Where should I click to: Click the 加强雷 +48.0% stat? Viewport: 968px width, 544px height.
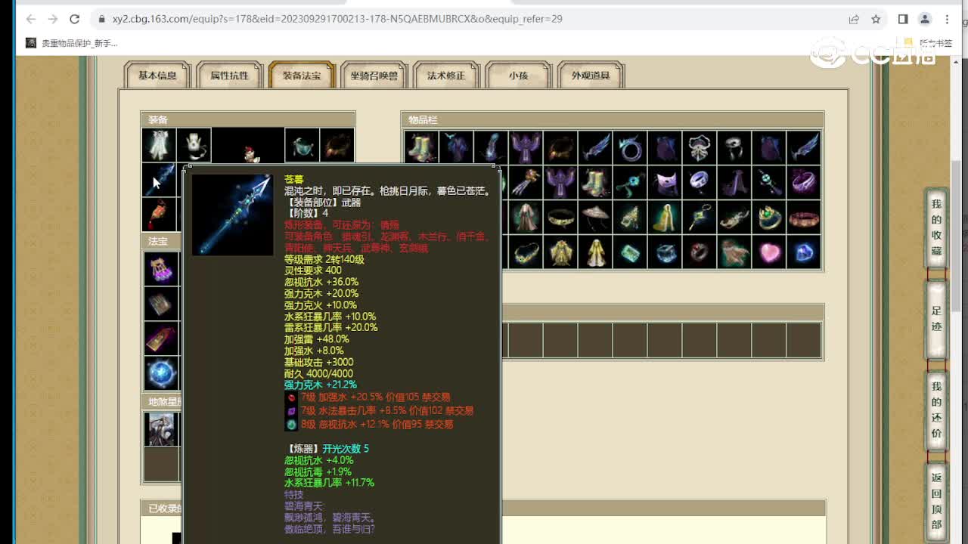(316, 339)
